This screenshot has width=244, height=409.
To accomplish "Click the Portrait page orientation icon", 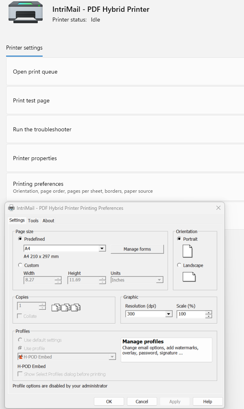I will click(188, 251).
